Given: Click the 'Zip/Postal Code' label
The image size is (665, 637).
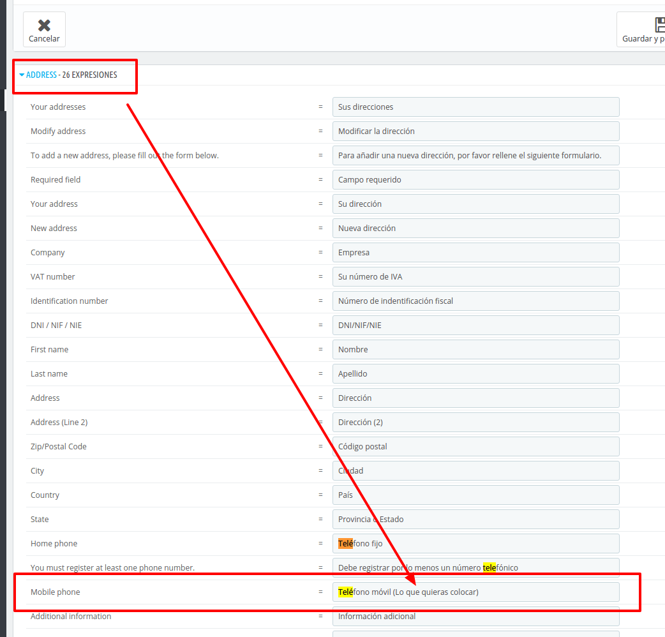Looking at the screenshot, I should 59,447.
